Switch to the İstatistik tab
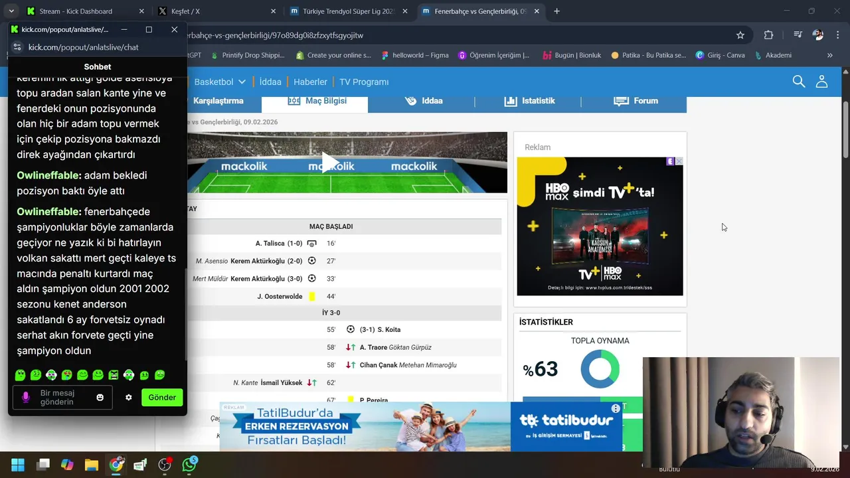This screenshot has height=478, width=850. tap(529, 101)
